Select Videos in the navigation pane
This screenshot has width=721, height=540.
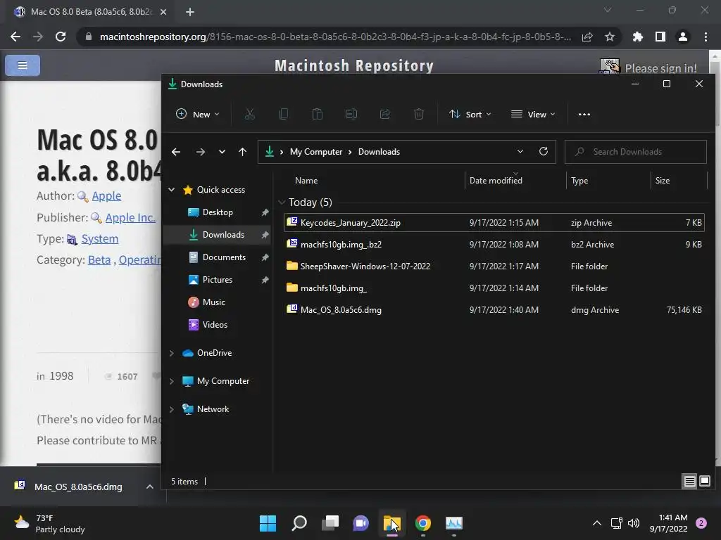[215, 325]
